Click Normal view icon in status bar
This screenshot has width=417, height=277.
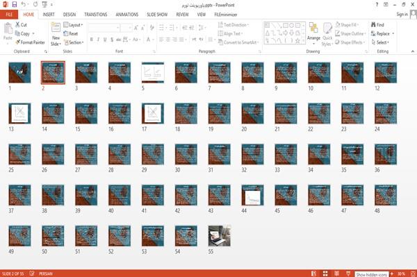pyautogui.click(x=314, y=274)
